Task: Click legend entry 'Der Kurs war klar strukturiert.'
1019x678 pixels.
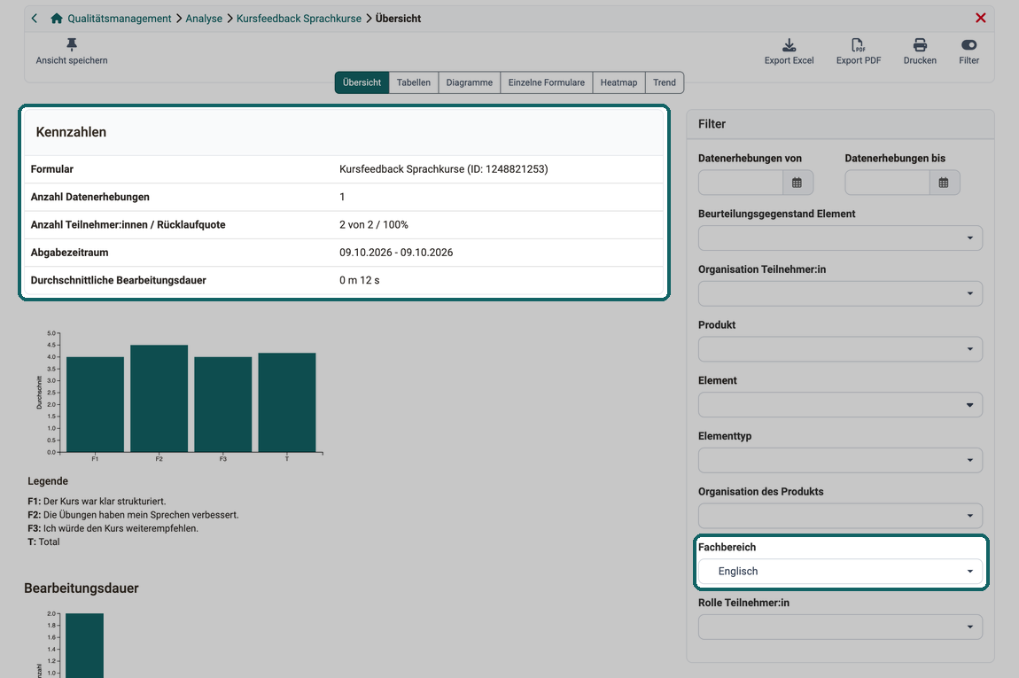Action: 105,501
